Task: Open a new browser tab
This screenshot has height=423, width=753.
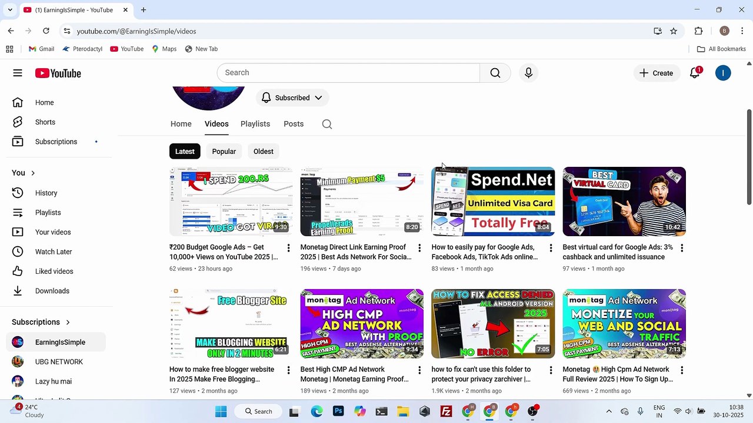Action: click(x=144, y=10)
